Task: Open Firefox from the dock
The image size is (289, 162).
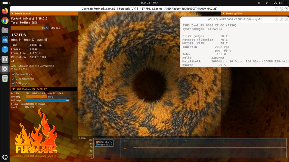Action: (5, 11)
